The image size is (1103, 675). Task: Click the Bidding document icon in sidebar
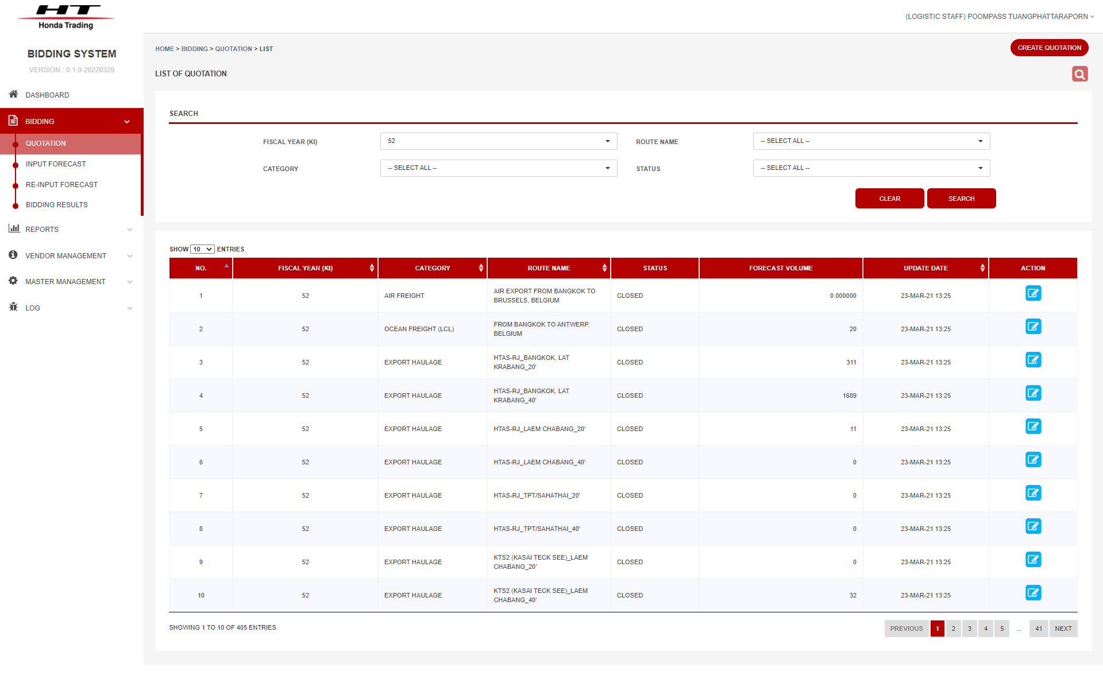tap(12, 121)
